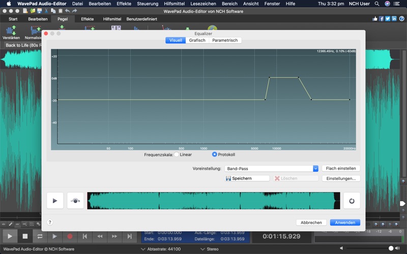
Task: Click the save disk icon in title bar
Action: pos(40,11)
